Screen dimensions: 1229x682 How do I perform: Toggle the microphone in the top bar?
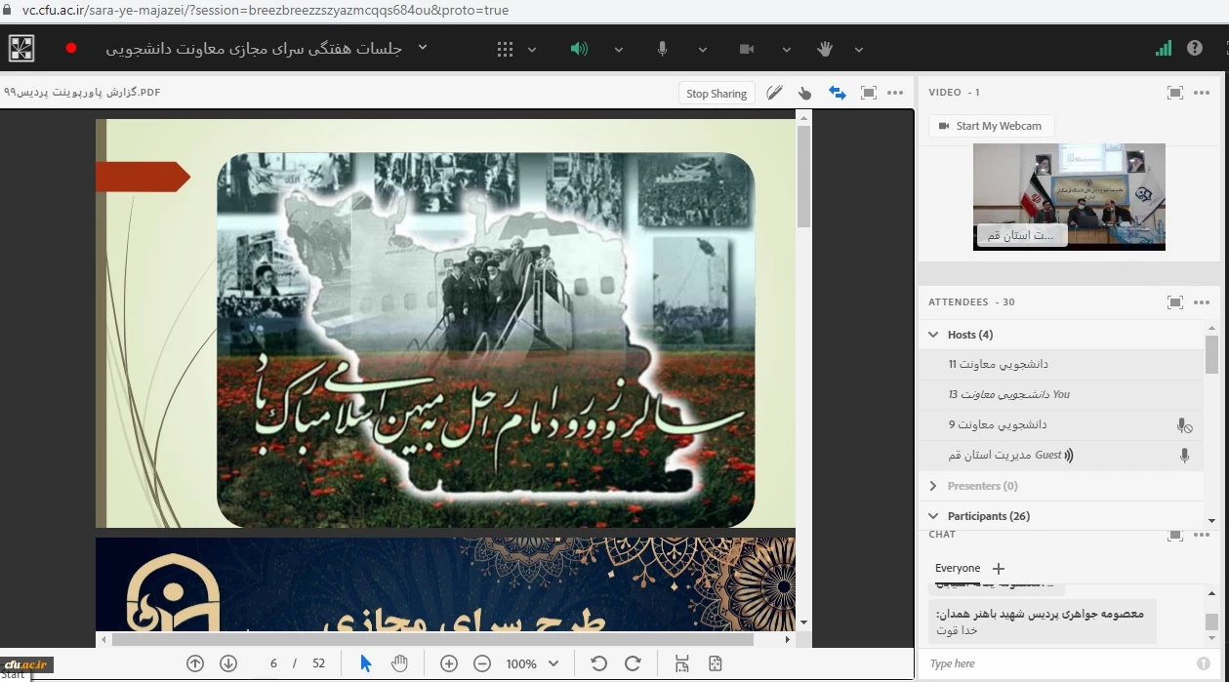pyautogui.click(x=662, y=49)
